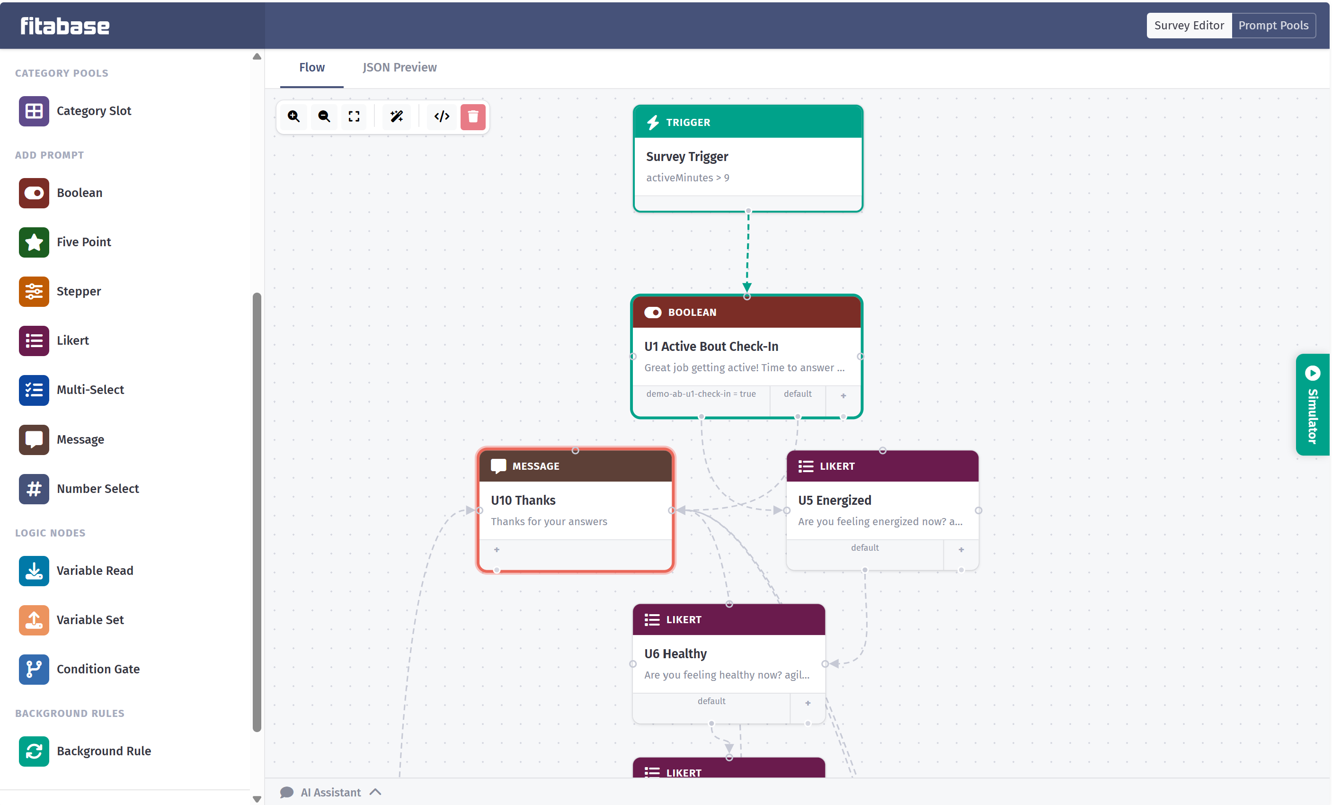This screenshot has width=1332, height=805.
Task: Add a Five Point prompt from sidebar
Action: pyautogui.click(x=34, y=242)
